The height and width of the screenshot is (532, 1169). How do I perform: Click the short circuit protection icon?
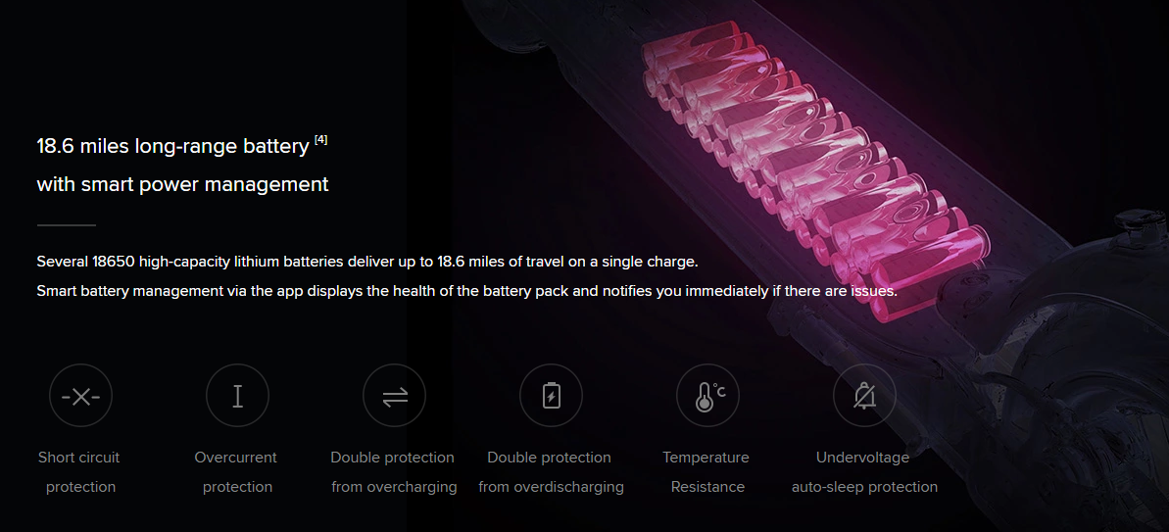(x=80, y=396)
